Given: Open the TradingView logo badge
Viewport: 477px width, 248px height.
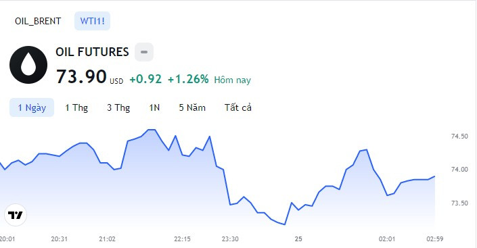Looking at the screenshot, I should pyautogui.click(x=16, y=215).
